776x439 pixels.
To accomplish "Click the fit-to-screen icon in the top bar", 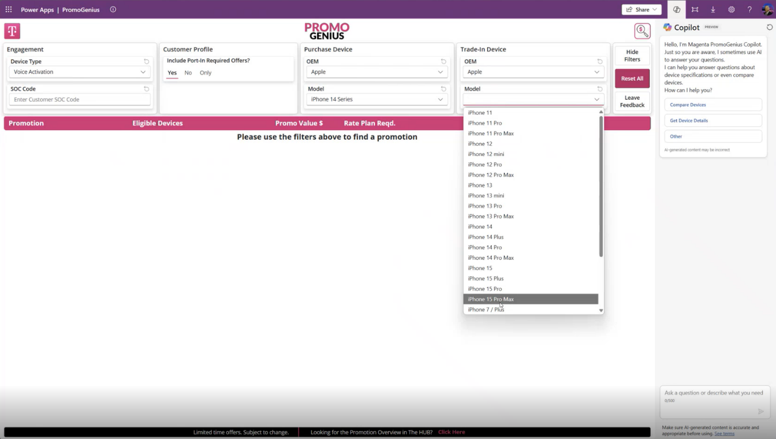I will pos(695,9).
